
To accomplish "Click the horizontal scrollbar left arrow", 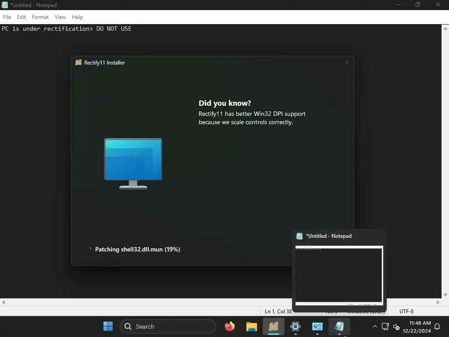I will point(3,302).
